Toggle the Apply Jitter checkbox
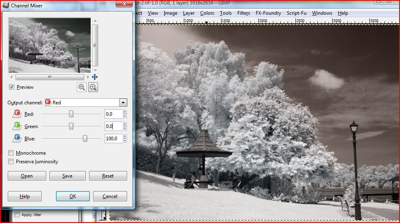The image size is (400, 223). [x=17, y=214]
